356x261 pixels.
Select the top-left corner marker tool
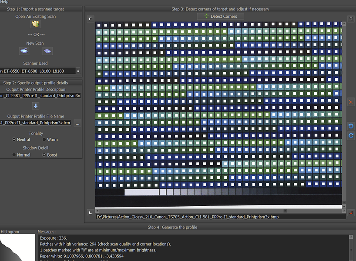[90, 19]
